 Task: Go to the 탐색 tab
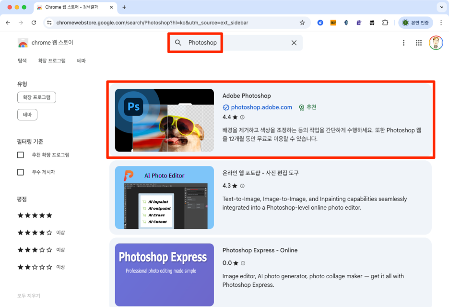(22, 60)
